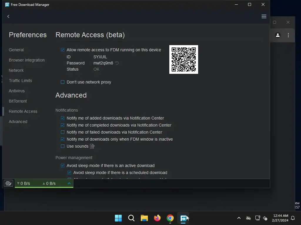Regenerate the remote access password

117,63
